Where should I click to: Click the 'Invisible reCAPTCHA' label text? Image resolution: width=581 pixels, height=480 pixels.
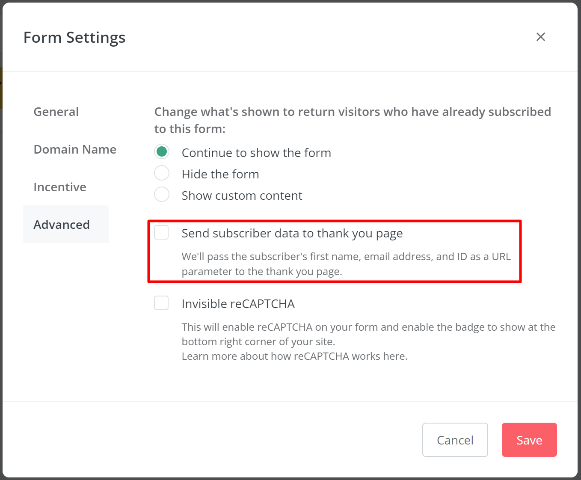238,304
